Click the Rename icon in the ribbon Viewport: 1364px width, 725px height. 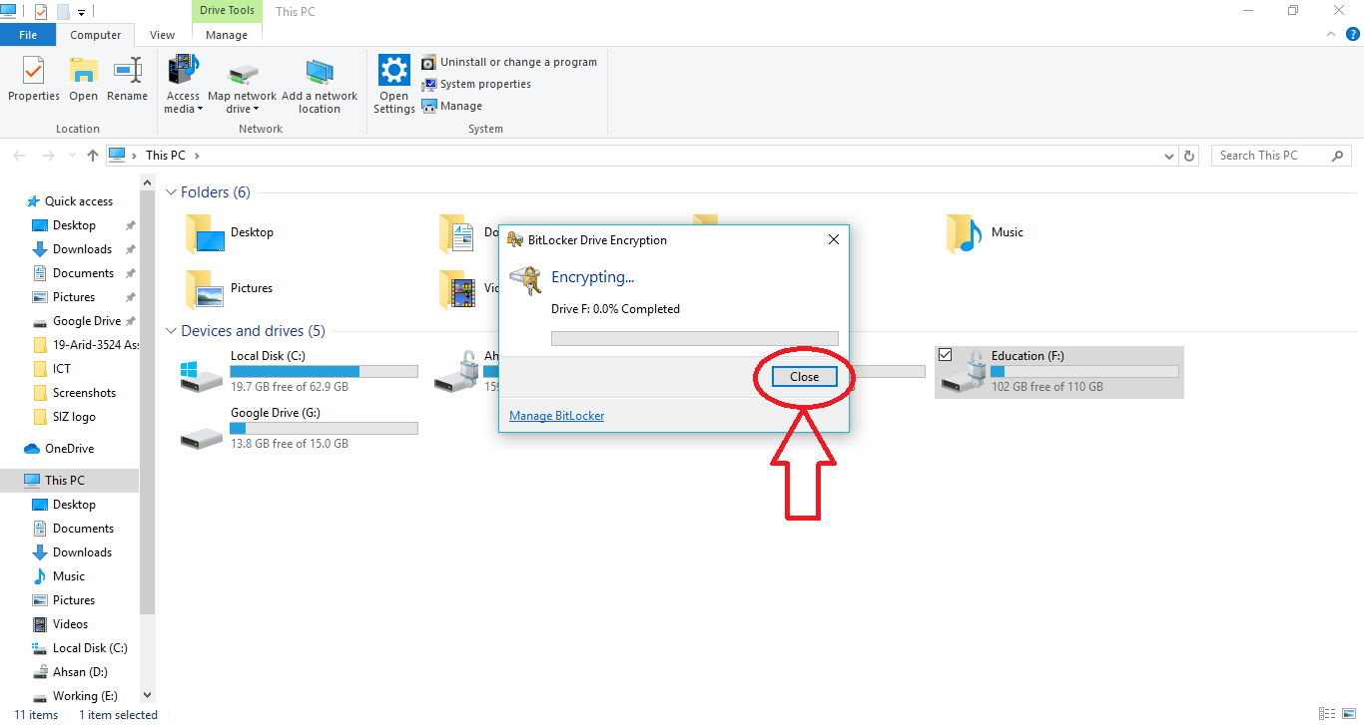click(127, 71)
